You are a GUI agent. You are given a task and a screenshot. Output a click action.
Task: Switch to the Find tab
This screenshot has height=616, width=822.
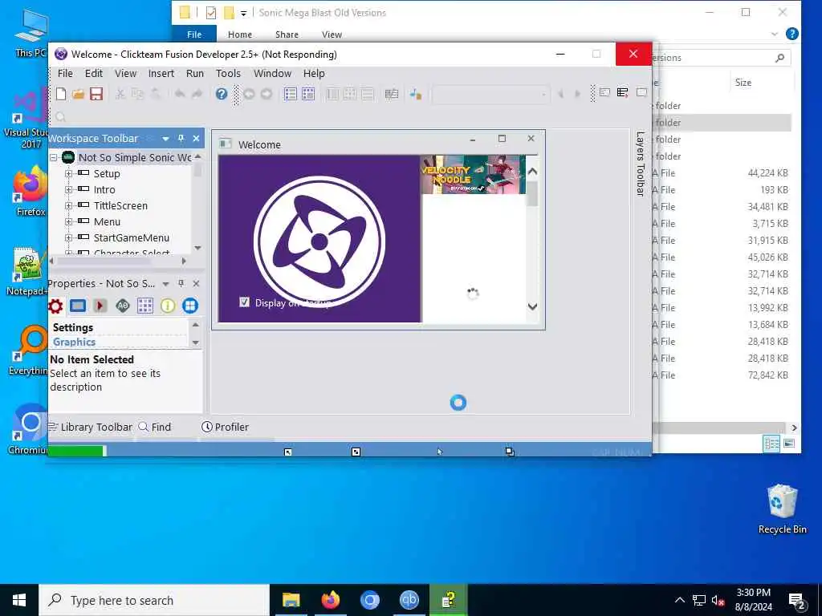tap(155, 427)
